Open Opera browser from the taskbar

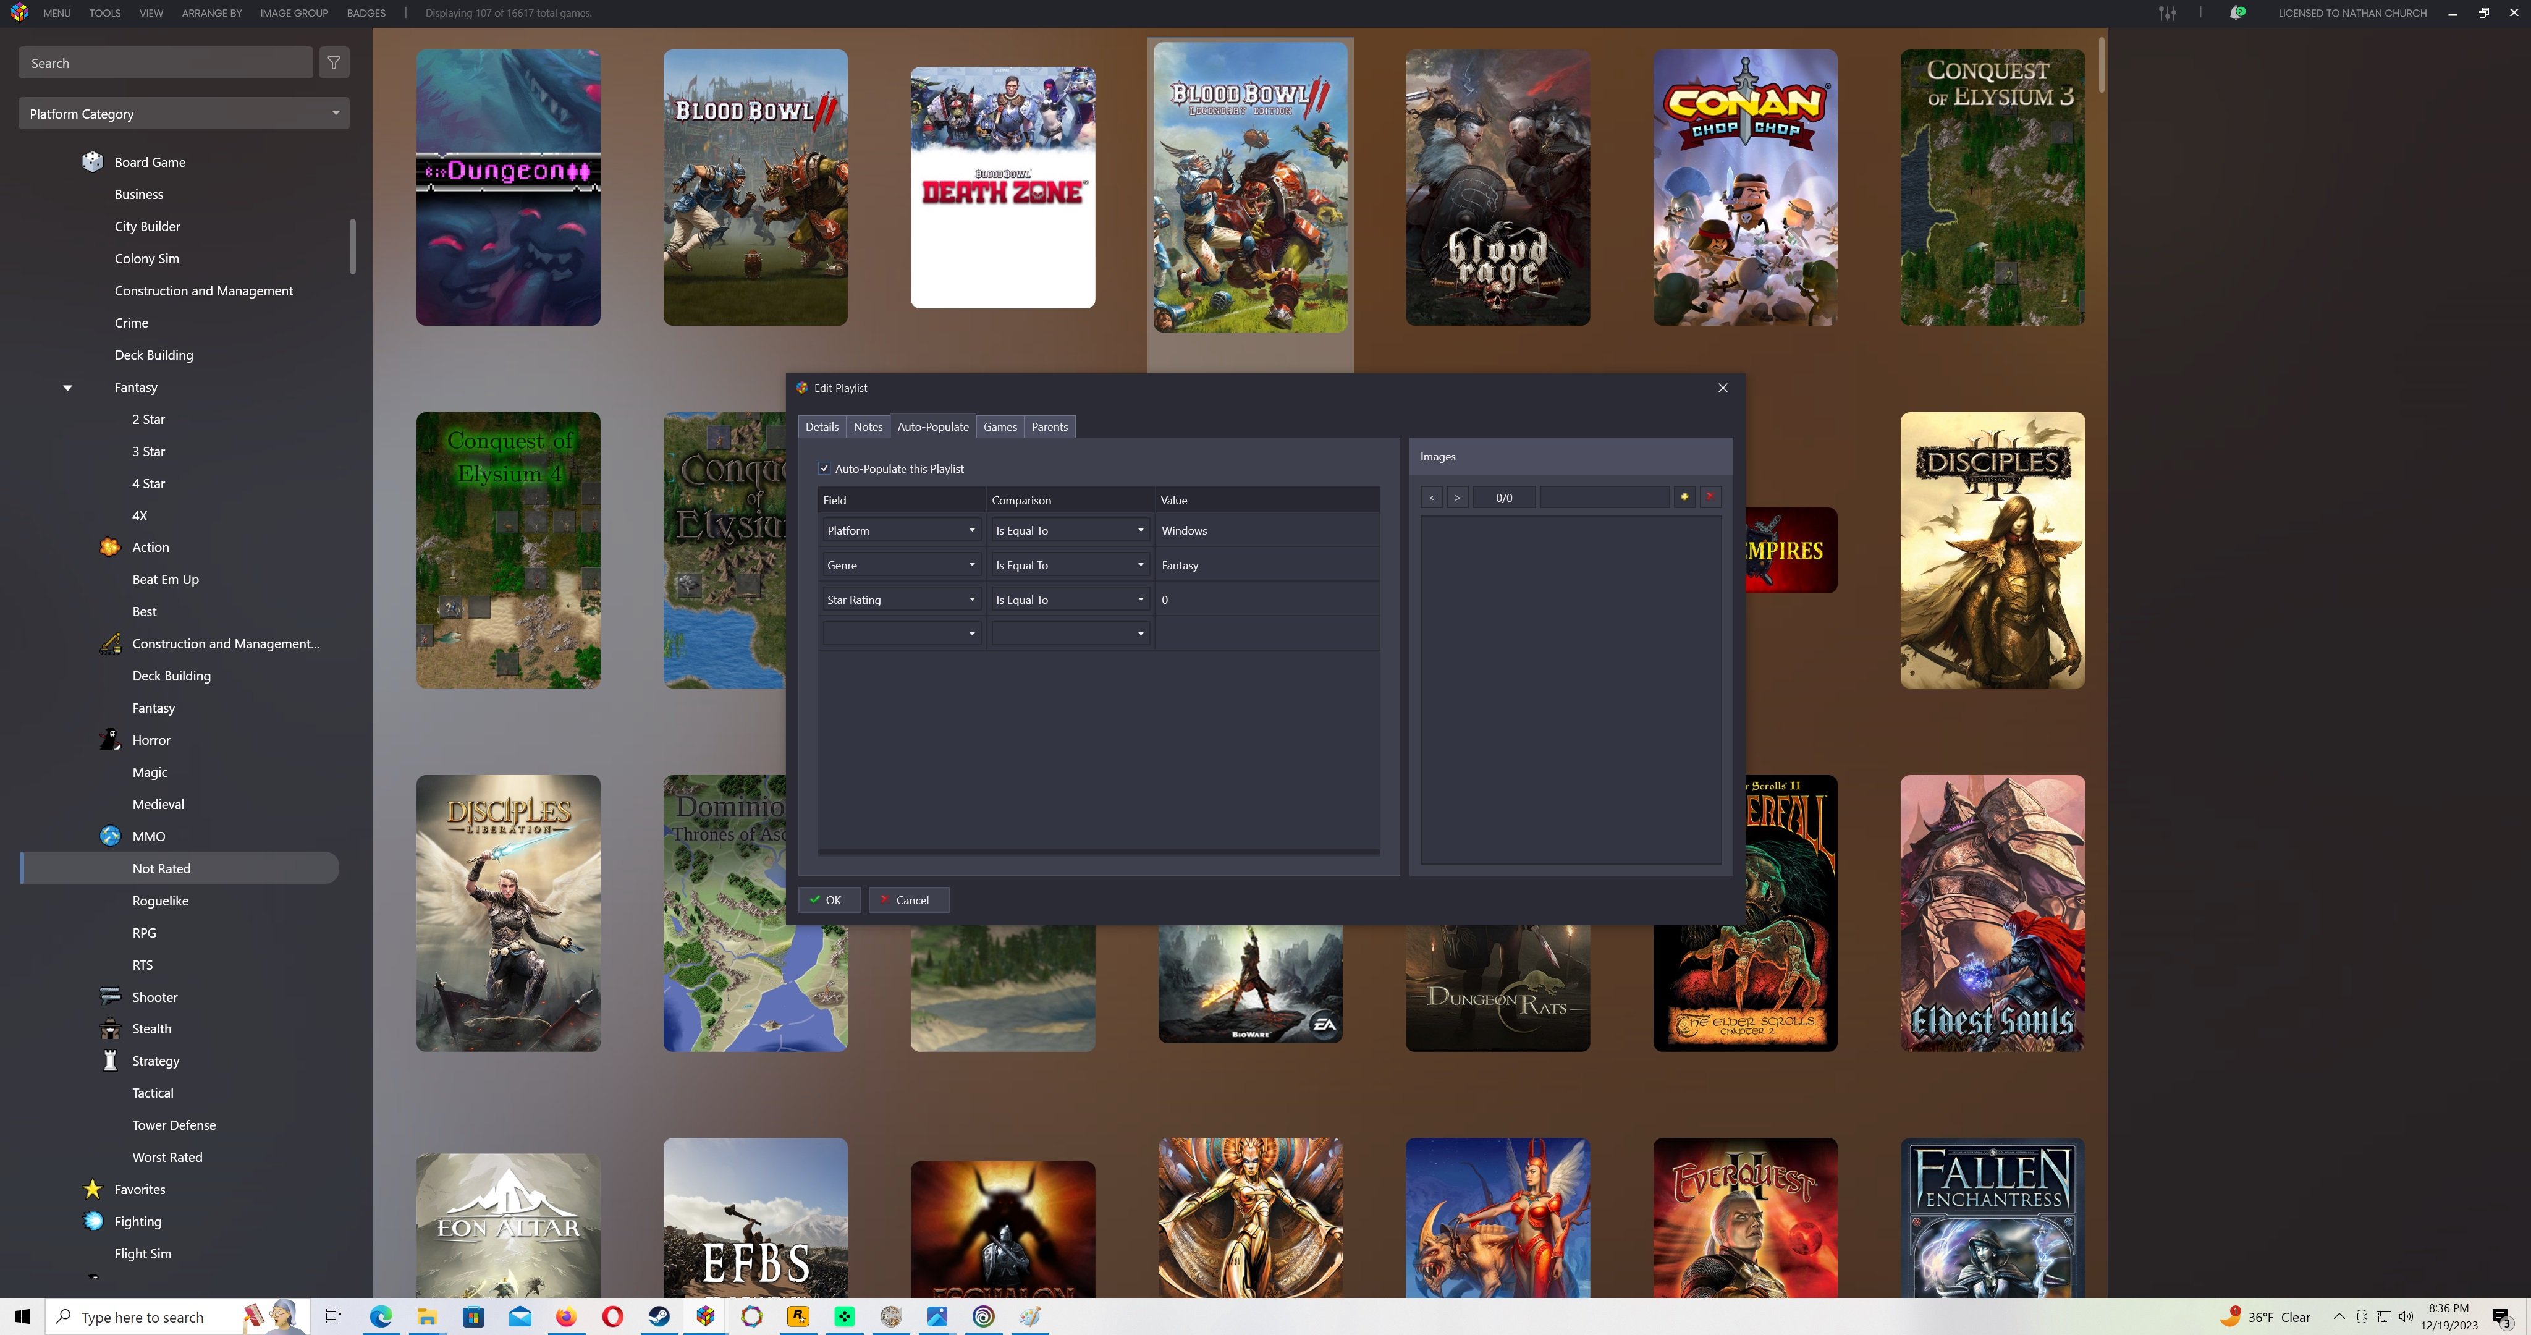pyautogui.click(x=612, y=1316)
